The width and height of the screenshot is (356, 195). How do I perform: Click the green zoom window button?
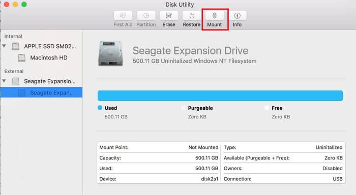coord(24,4)
